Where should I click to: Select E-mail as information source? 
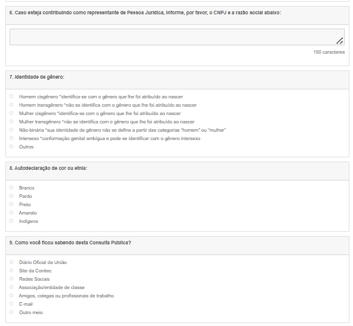[11, 304]
